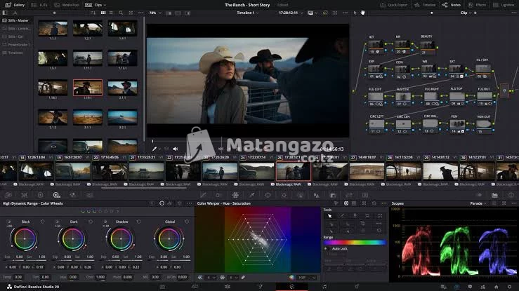
Task: Switch gallery to list view
Action: tap(111, 13)
